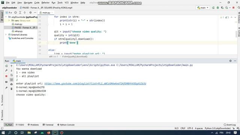Open run configuration wrench in Run panel
The height and width of the screenshot is (135, 240).
6,70
